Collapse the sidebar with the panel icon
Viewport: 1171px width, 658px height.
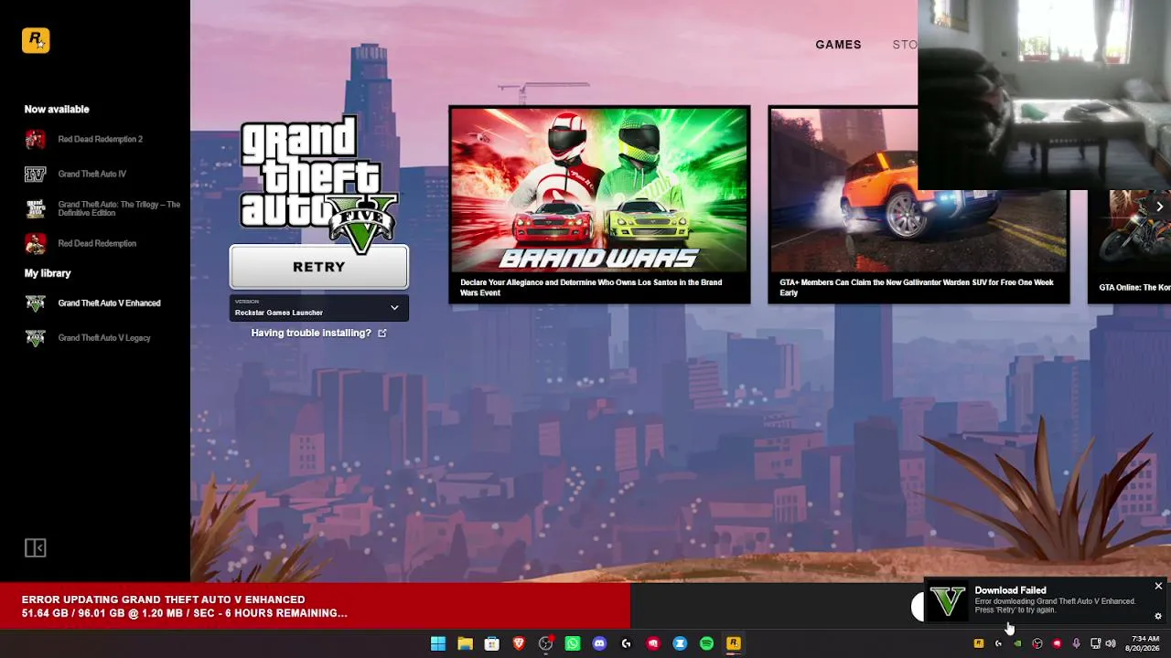(x=35, y=547)
